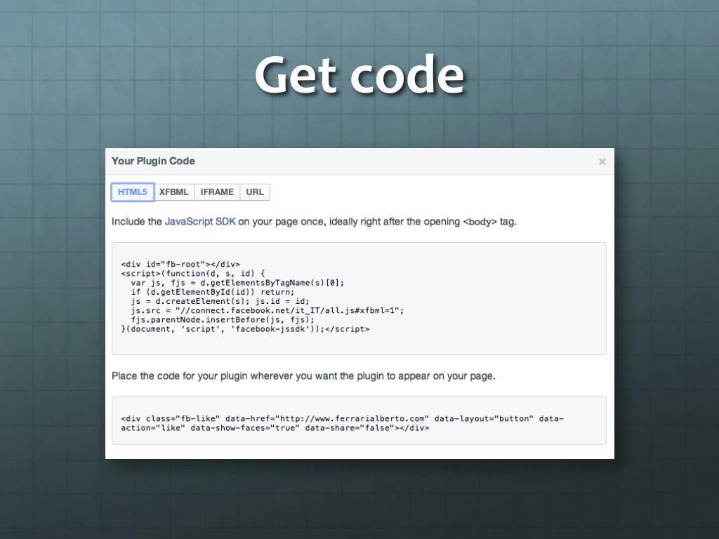Close the Your Plugin Code dialog

tap(602, 161)
